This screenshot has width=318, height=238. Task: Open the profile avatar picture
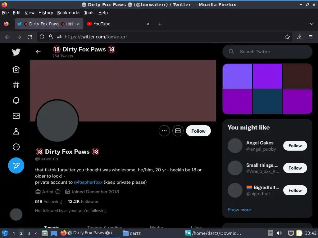(57, 121)
